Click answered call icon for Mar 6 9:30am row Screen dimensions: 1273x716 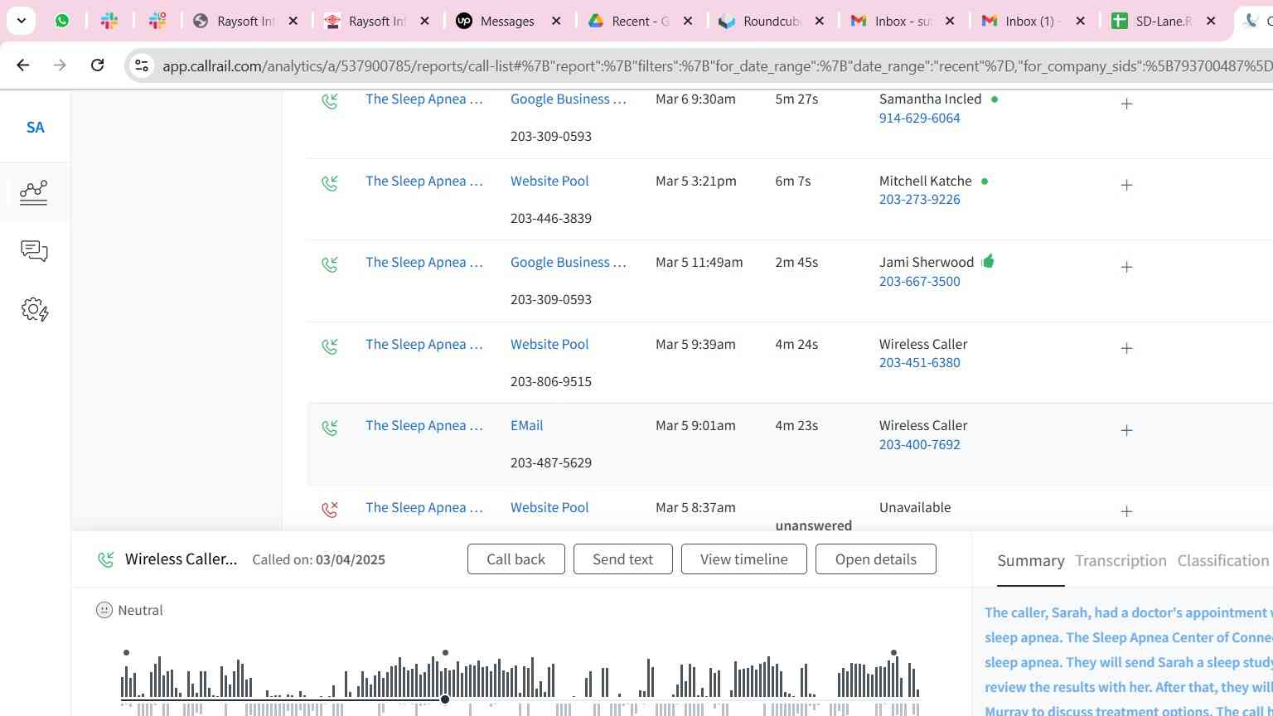(330, 100)
